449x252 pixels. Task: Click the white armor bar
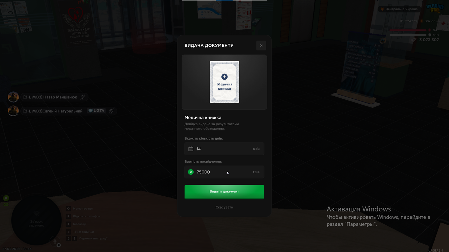point(408,35)
